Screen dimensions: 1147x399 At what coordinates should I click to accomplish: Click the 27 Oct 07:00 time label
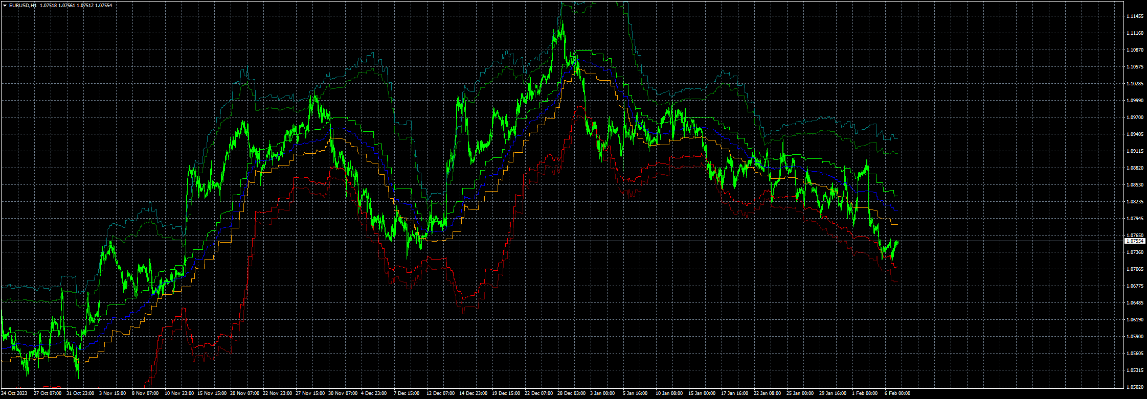[48, 394]
